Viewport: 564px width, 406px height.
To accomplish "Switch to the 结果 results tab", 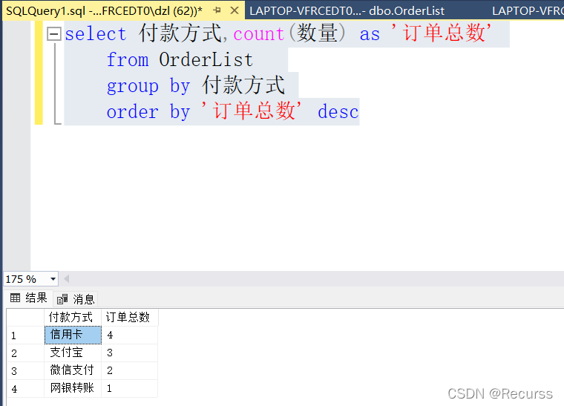I will click(x=29, y=298).
